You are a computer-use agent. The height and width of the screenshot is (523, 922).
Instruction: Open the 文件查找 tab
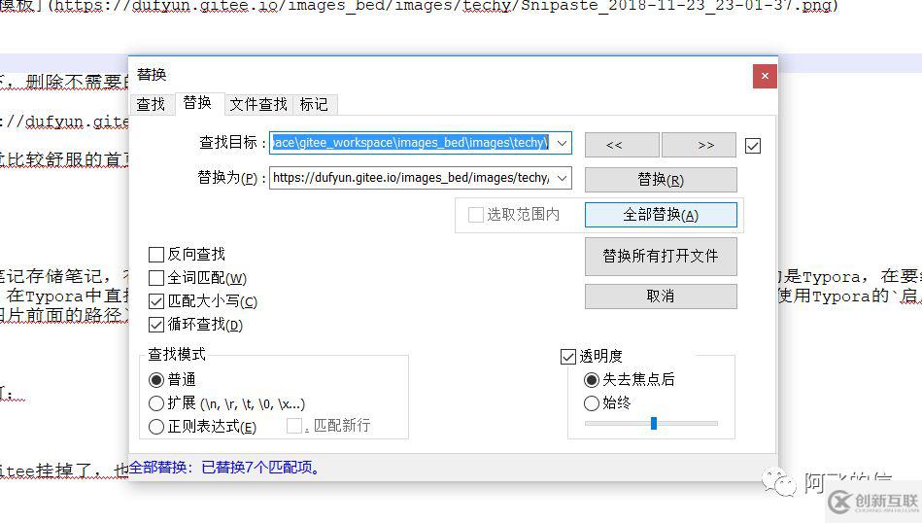point(258,104)
